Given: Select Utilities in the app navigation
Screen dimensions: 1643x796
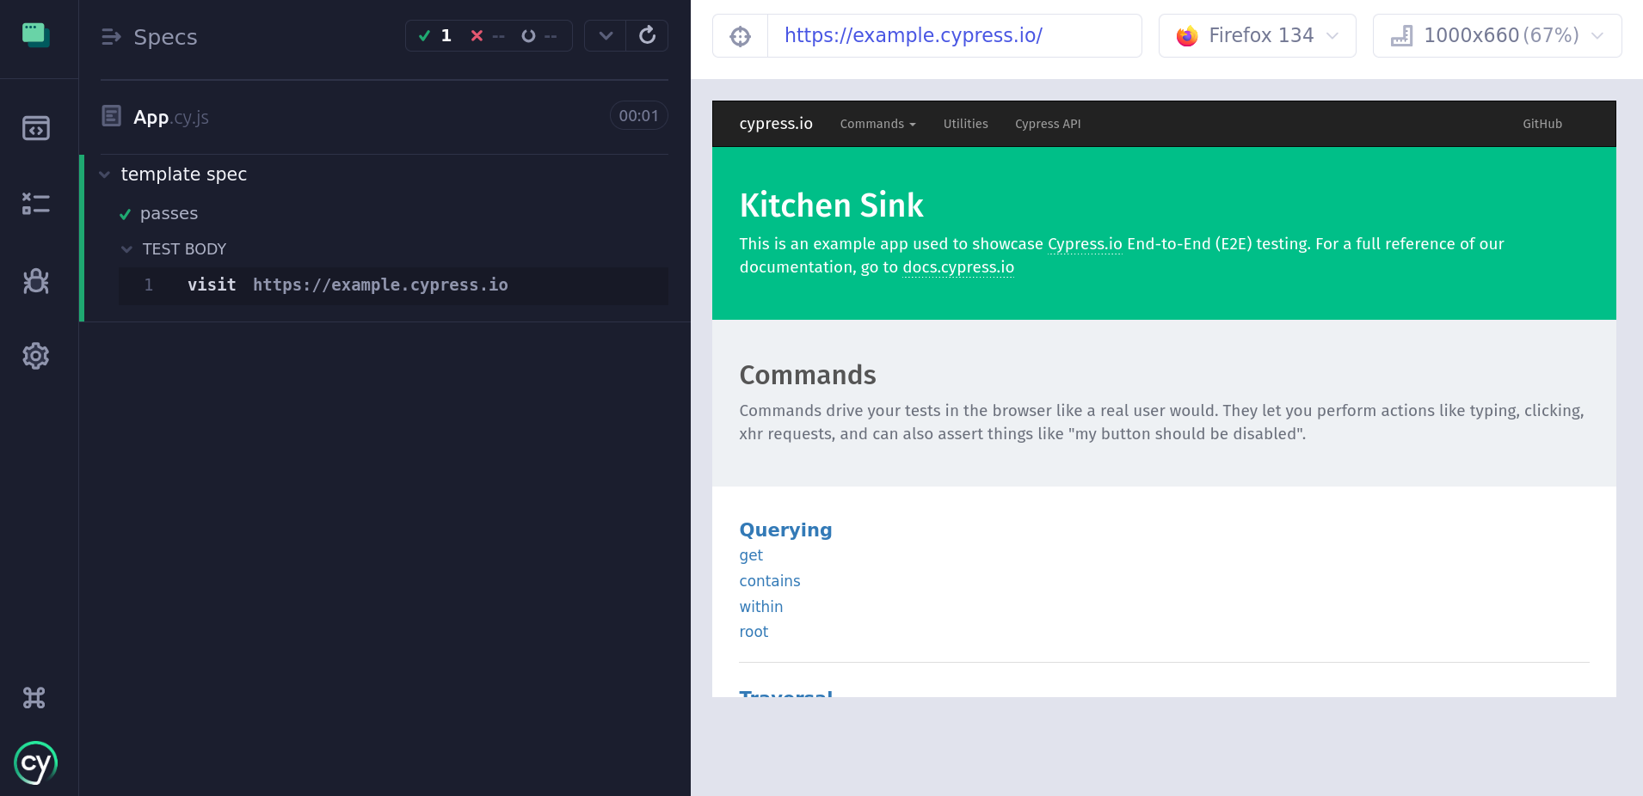Looking at the screenshot, I should click(965, 124).
